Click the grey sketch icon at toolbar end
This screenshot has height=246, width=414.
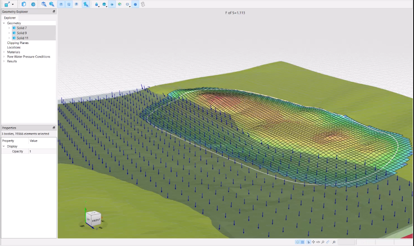coord(143,4)
